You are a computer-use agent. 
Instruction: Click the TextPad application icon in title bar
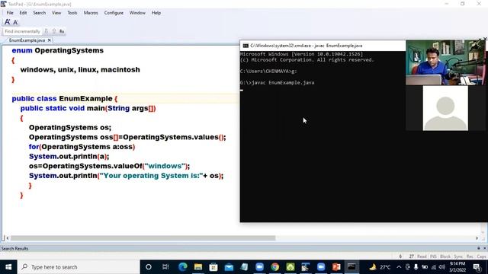[3, 4]
